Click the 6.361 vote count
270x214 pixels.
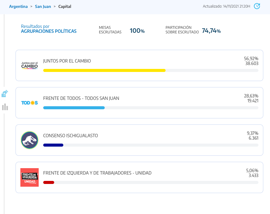[254, 138]
